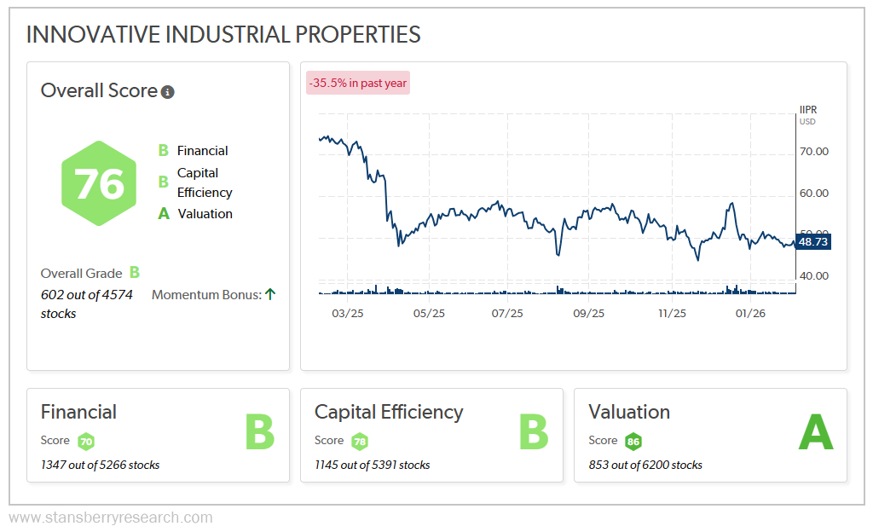Click the Momentum Bonus up arrow
873x532 pixels.
pyautogui.click(x=271, y=293)
